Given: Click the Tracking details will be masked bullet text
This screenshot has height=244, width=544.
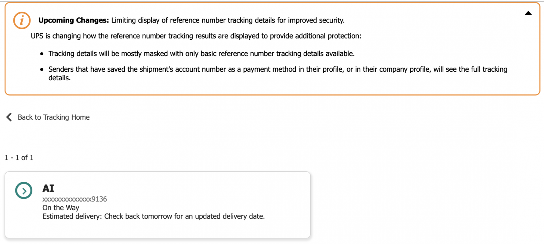Looking at the screenshot, I should pyautogui.click(x=201, y=54).
